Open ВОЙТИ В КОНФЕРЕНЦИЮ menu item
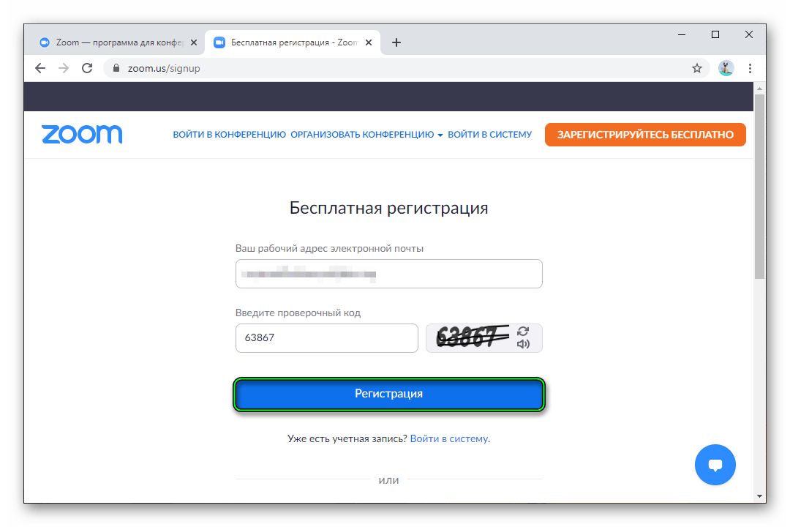The image size is (790, 527). (229, 135)
